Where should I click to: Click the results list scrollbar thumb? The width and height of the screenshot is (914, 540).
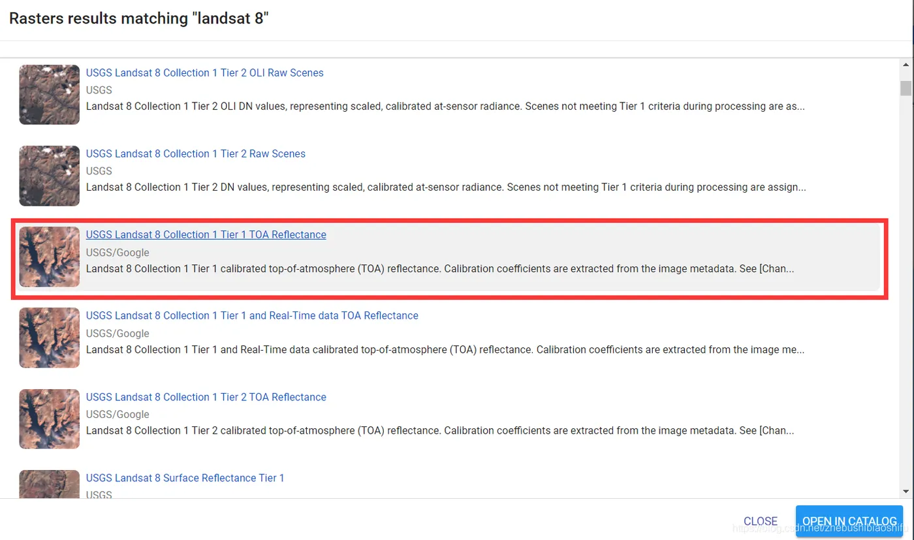tap(906, 88)
